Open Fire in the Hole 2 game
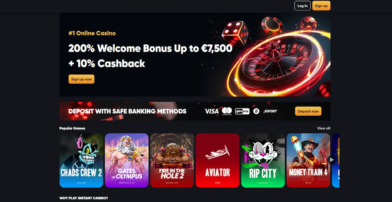392x202 pixels. click(x=172, y=160)
